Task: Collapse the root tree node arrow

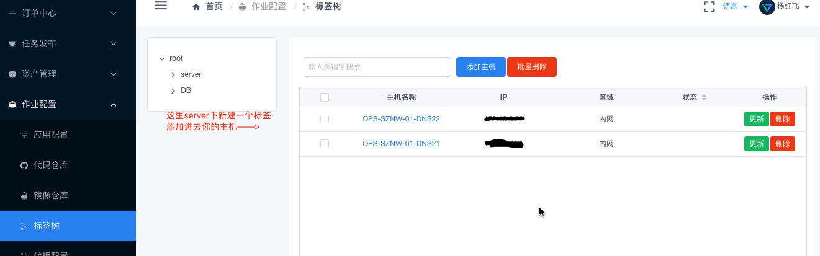Action: [162, 58]
